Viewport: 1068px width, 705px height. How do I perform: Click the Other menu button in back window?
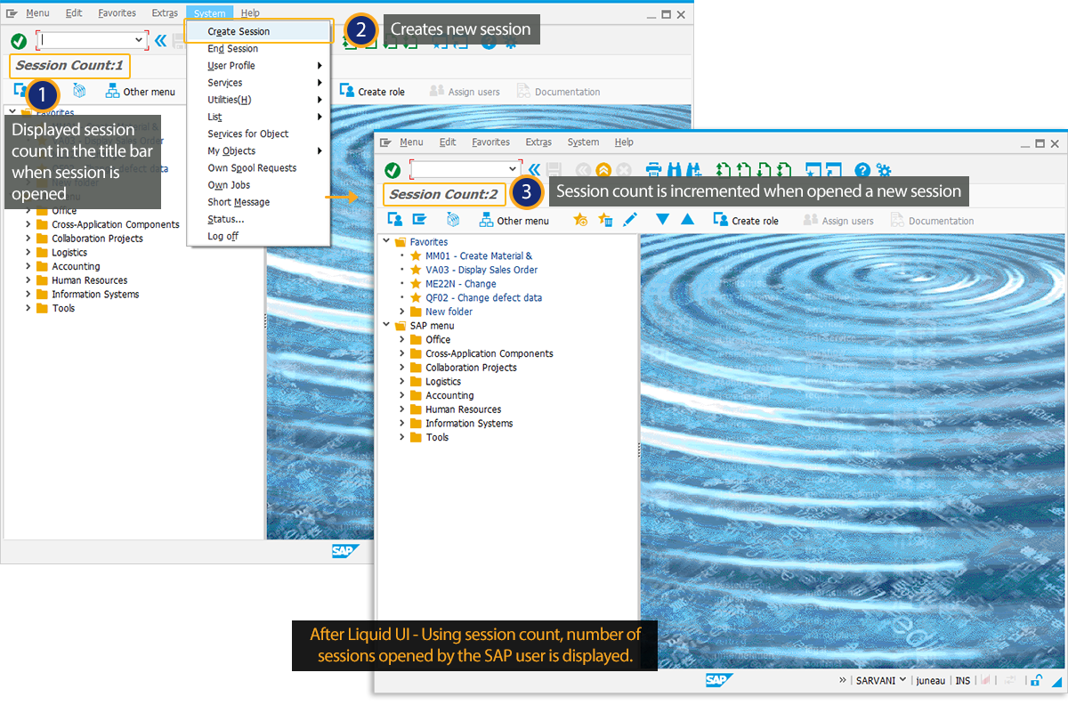pyautogui.click(x=140, y=91)
